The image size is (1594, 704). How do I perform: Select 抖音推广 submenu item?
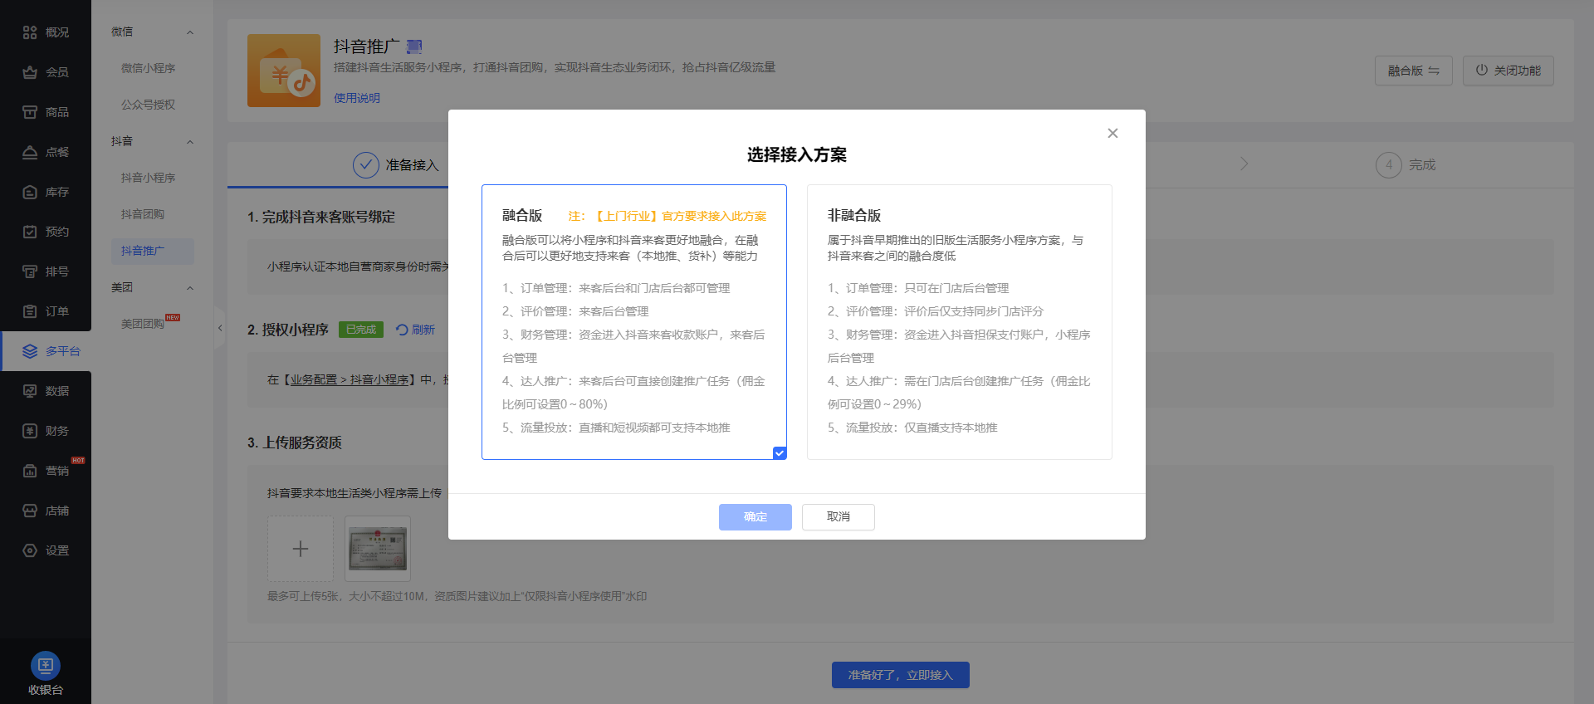(153, 251)
